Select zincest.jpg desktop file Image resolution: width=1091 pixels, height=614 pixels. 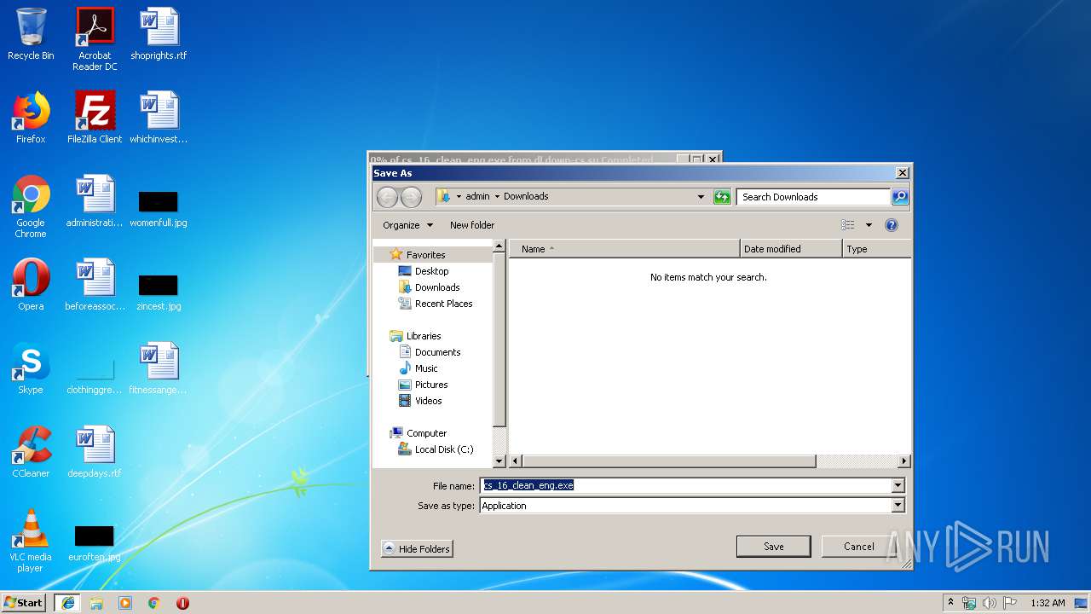[x=159, y=293]
